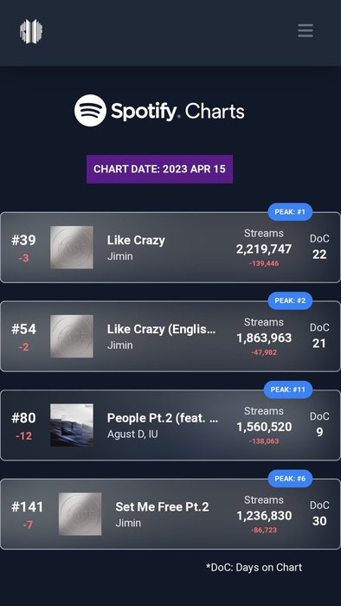Click the #39 rank entry
Screen dimensions: 341x606
coord(23,240)
